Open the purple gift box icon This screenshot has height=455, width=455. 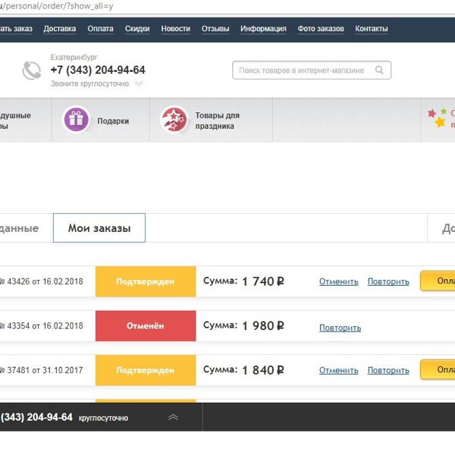(77, 120)
